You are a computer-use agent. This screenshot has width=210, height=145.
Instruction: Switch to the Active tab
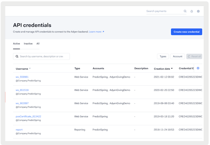[16, 43]
